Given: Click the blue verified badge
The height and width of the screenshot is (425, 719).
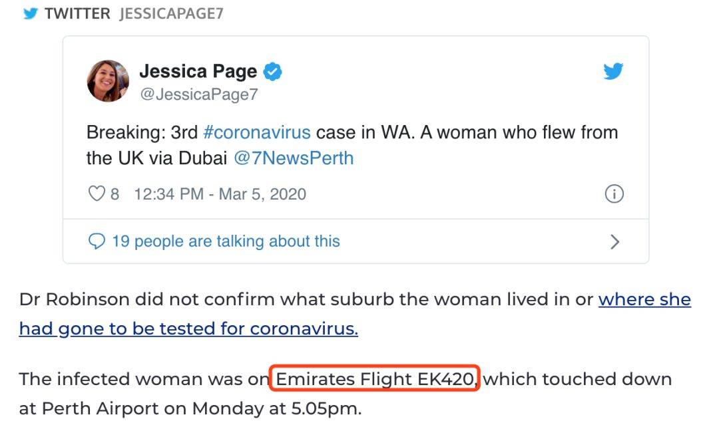Looking at the screenshot, I should point(272,71).
